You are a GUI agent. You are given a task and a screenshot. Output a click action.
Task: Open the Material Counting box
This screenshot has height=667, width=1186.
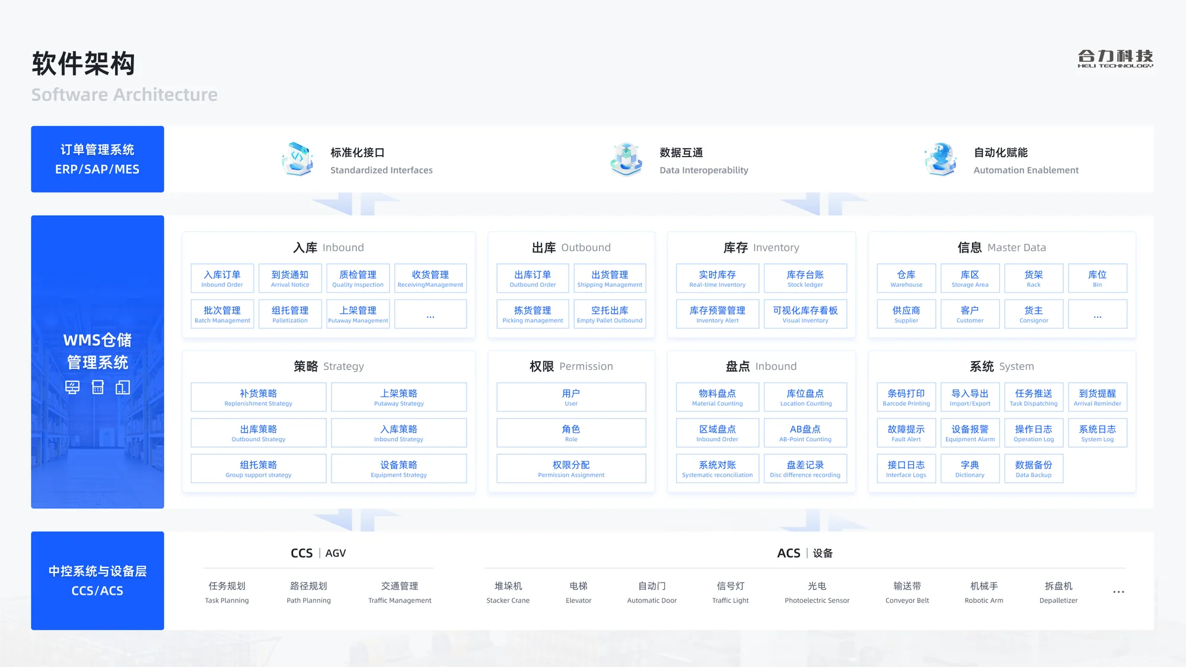[718, 397]
